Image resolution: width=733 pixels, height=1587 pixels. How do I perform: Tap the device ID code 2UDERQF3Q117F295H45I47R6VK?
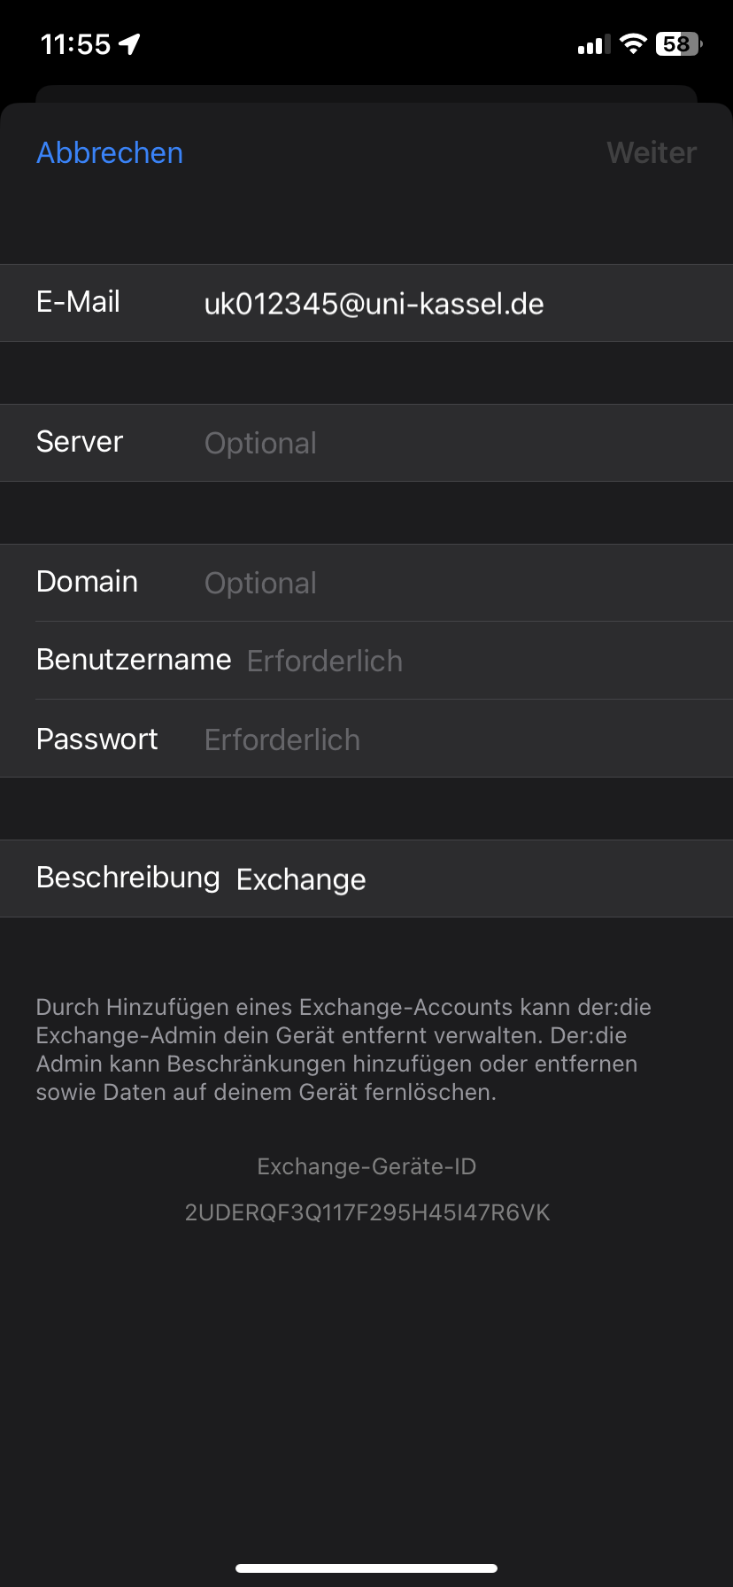tap(366, 1212)
